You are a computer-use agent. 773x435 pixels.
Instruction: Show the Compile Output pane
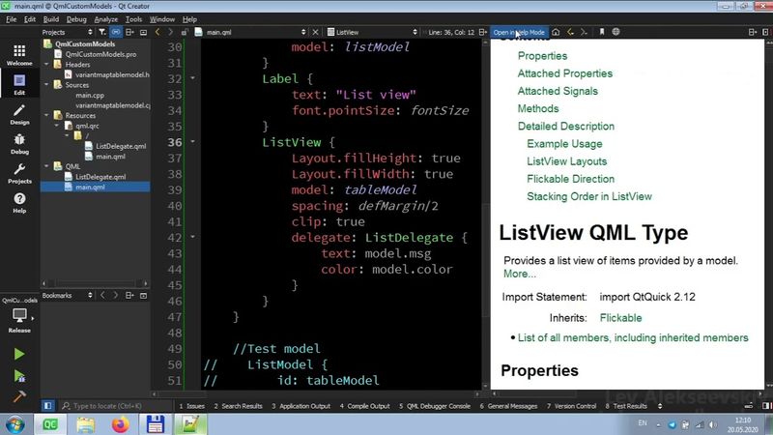365,406
